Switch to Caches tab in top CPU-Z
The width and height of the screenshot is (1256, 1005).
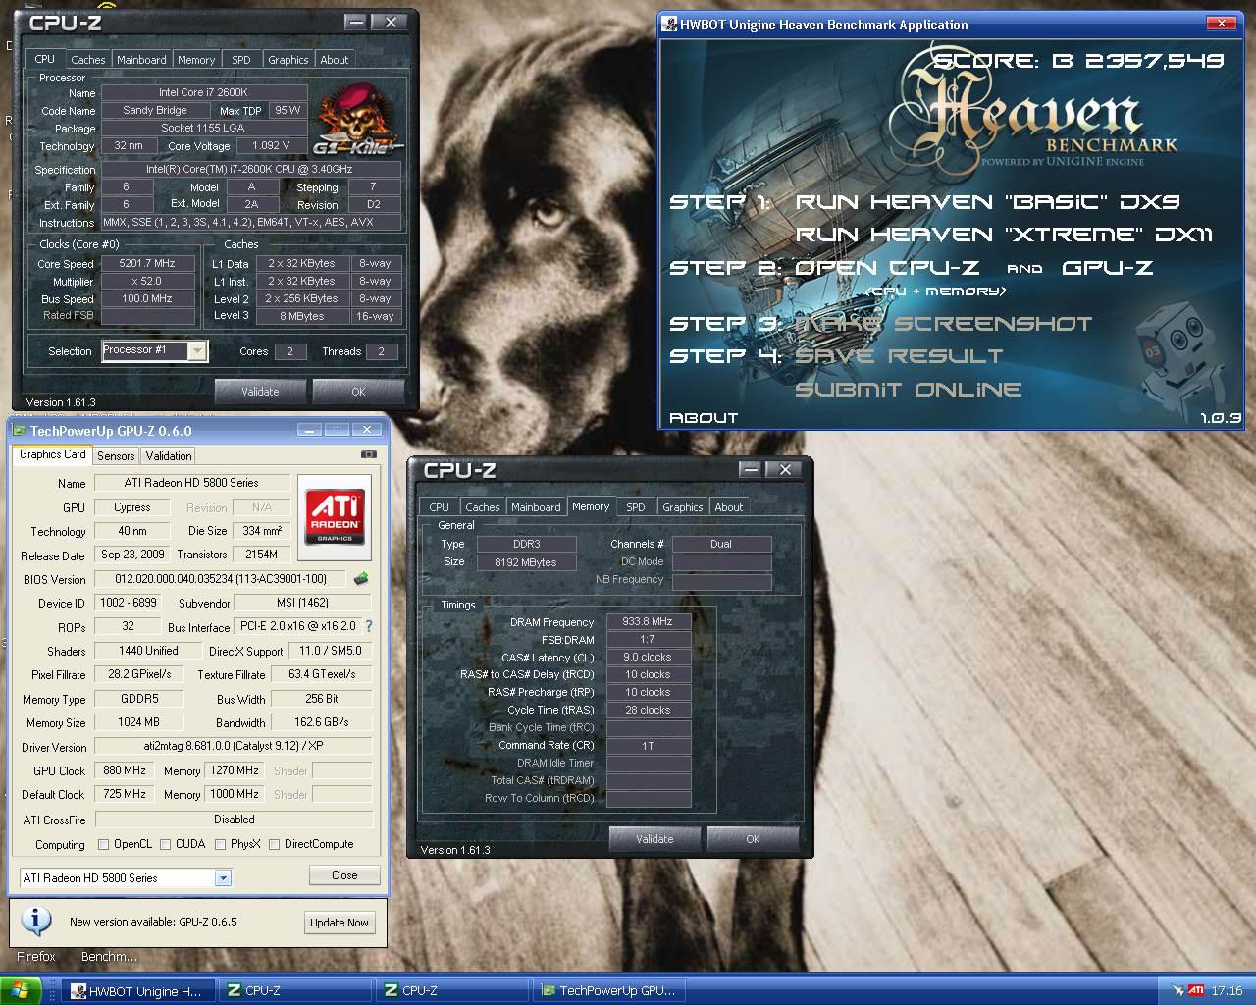click(87, 60)
